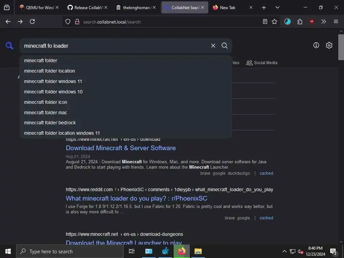The height and width of the screenshot is (258, 344).
Task: Open the Extensions puzzle piece menu
Action: tap(300, 21)
